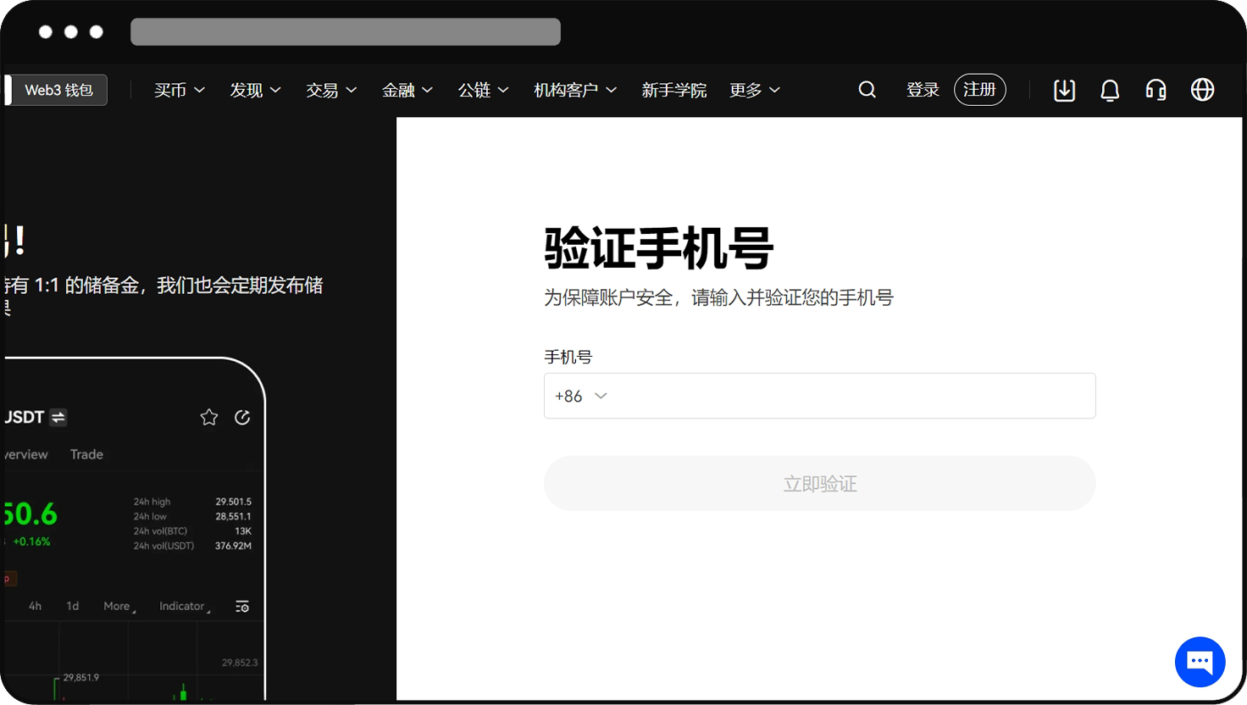Select the Overview tab on the widget

(x=24, y=454)
